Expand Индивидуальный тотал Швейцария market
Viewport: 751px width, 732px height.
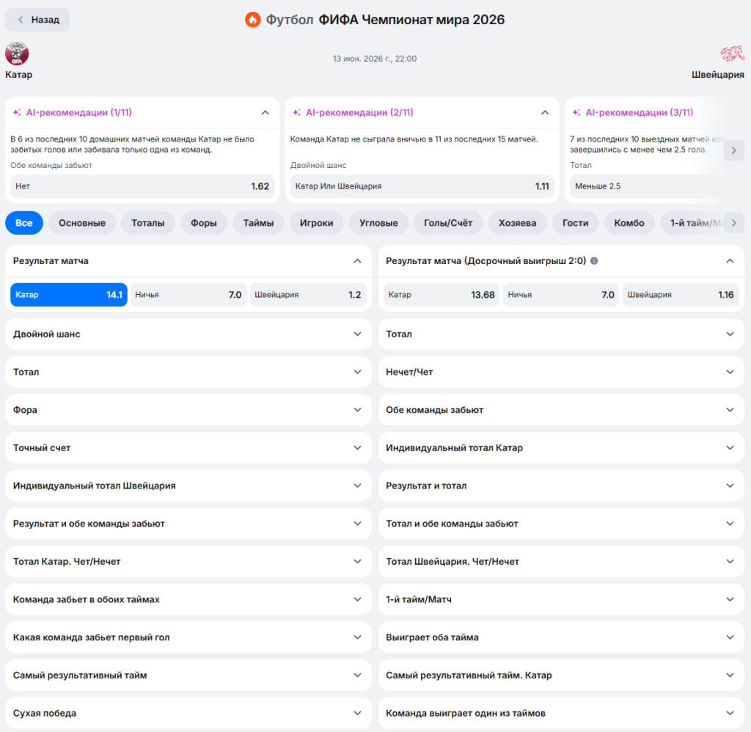[188, 486]
